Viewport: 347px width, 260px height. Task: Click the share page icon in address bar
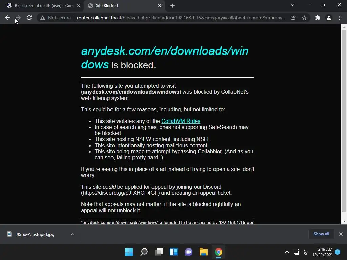pos(293,18)
